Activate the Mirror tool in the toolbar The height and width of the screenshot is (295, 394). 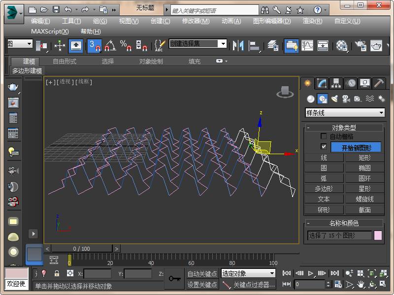click(238, 46)
